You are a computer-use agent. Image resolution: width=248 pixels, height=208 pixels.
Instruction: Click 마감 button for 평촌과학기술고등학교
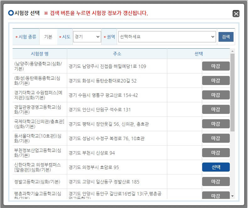pyautogui.click(x=216, y=195)
